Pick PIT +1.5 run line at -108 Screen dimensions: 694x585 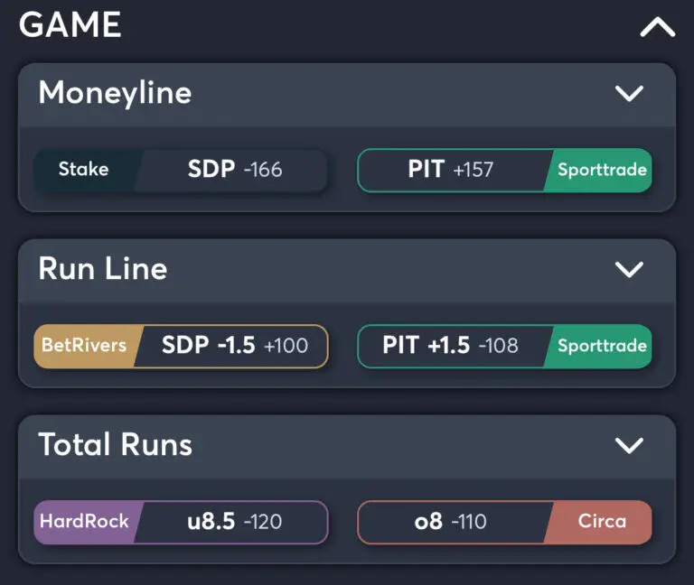450,346
